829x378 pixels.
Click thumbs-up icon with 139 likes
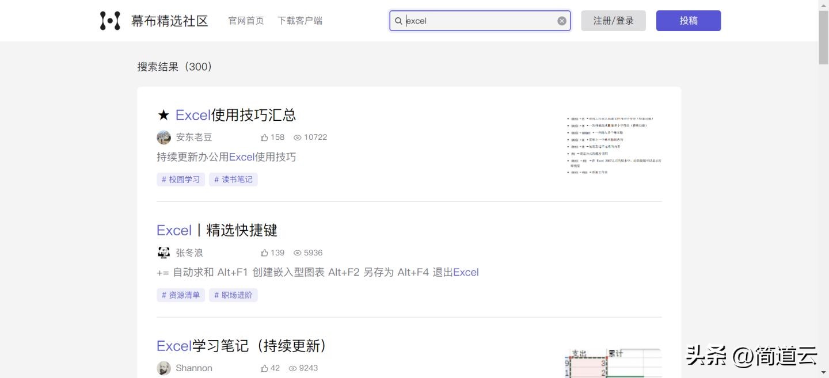[264, 253]
